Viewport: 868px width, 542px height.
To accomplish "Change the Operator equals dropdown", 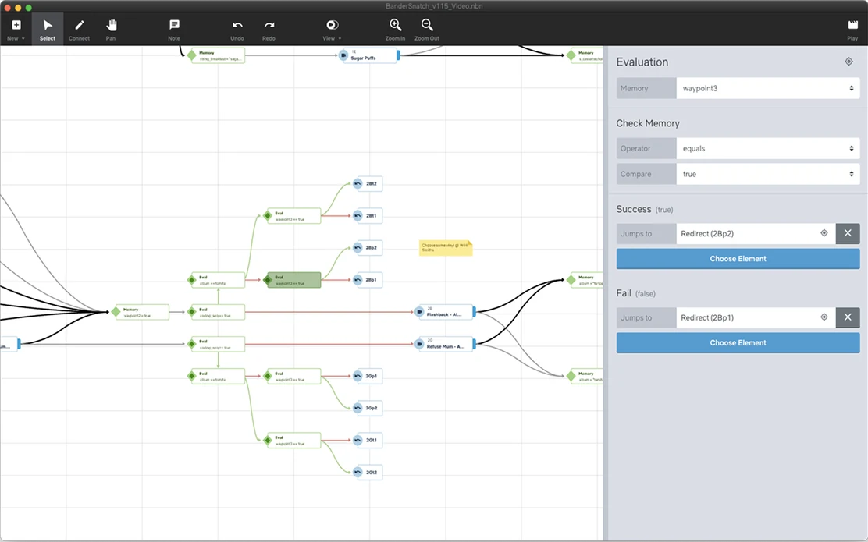I will coord(768,148).
